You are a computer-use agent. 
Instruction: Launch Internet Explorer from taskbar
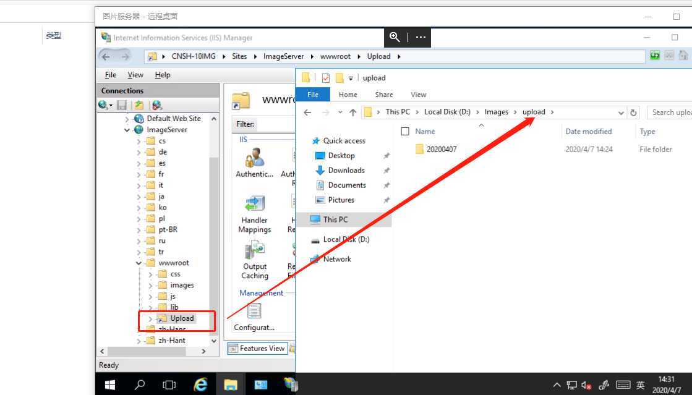pos(201,385)
